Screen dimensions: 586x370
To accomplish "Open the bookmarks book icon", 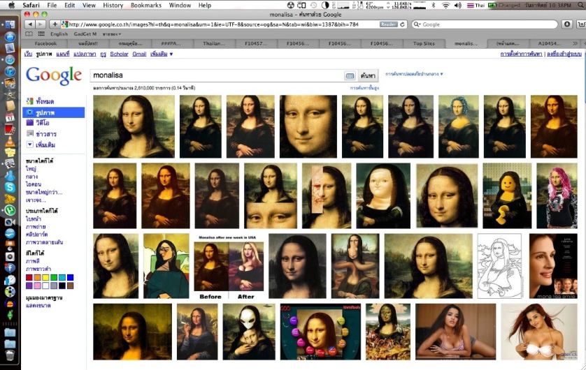I will tap(29, 34).
